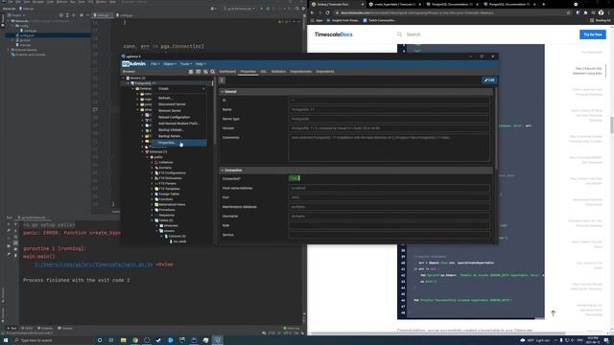
Task: Click the search icon in the GoLand toolbar
Action: pyautogui.click(x=297, y=9)
